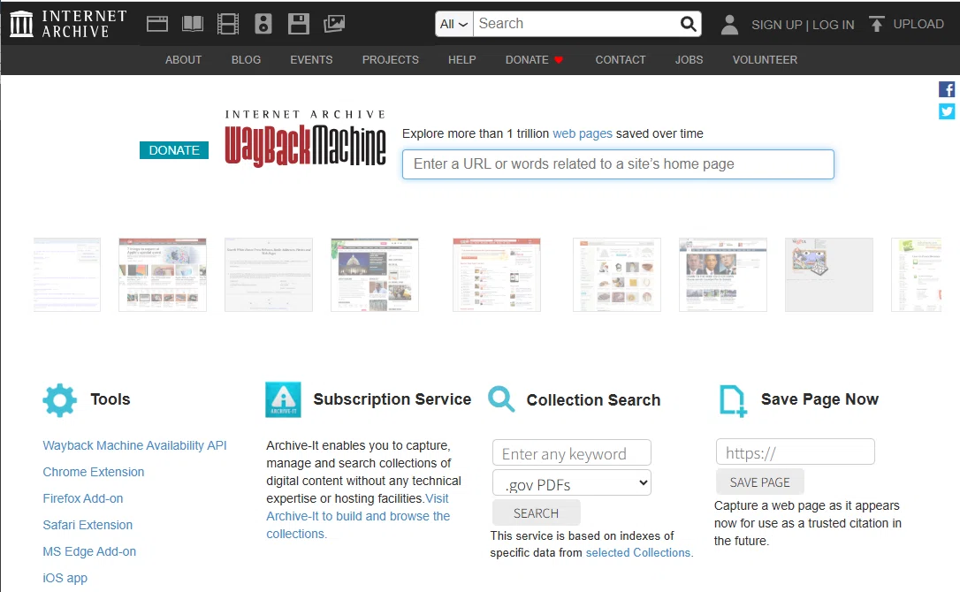Open the Video film strip icon

click(x=228, y=24)
